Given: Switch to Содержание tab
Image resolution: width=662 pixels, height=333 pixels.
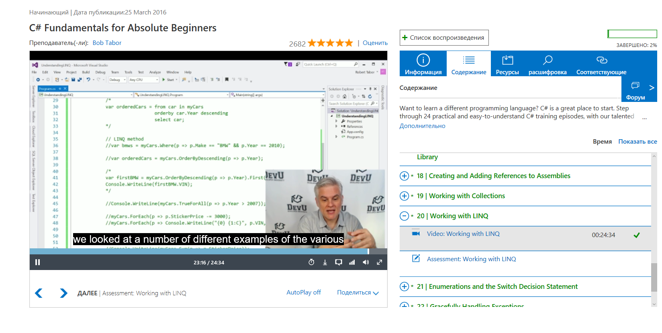Looking at the screenshot, I should (469, 64).
